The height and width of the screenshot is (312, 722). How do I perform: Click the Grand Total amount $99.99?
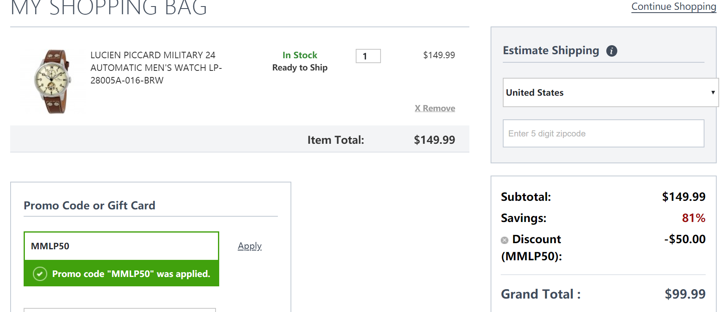(x=685, y=294)
